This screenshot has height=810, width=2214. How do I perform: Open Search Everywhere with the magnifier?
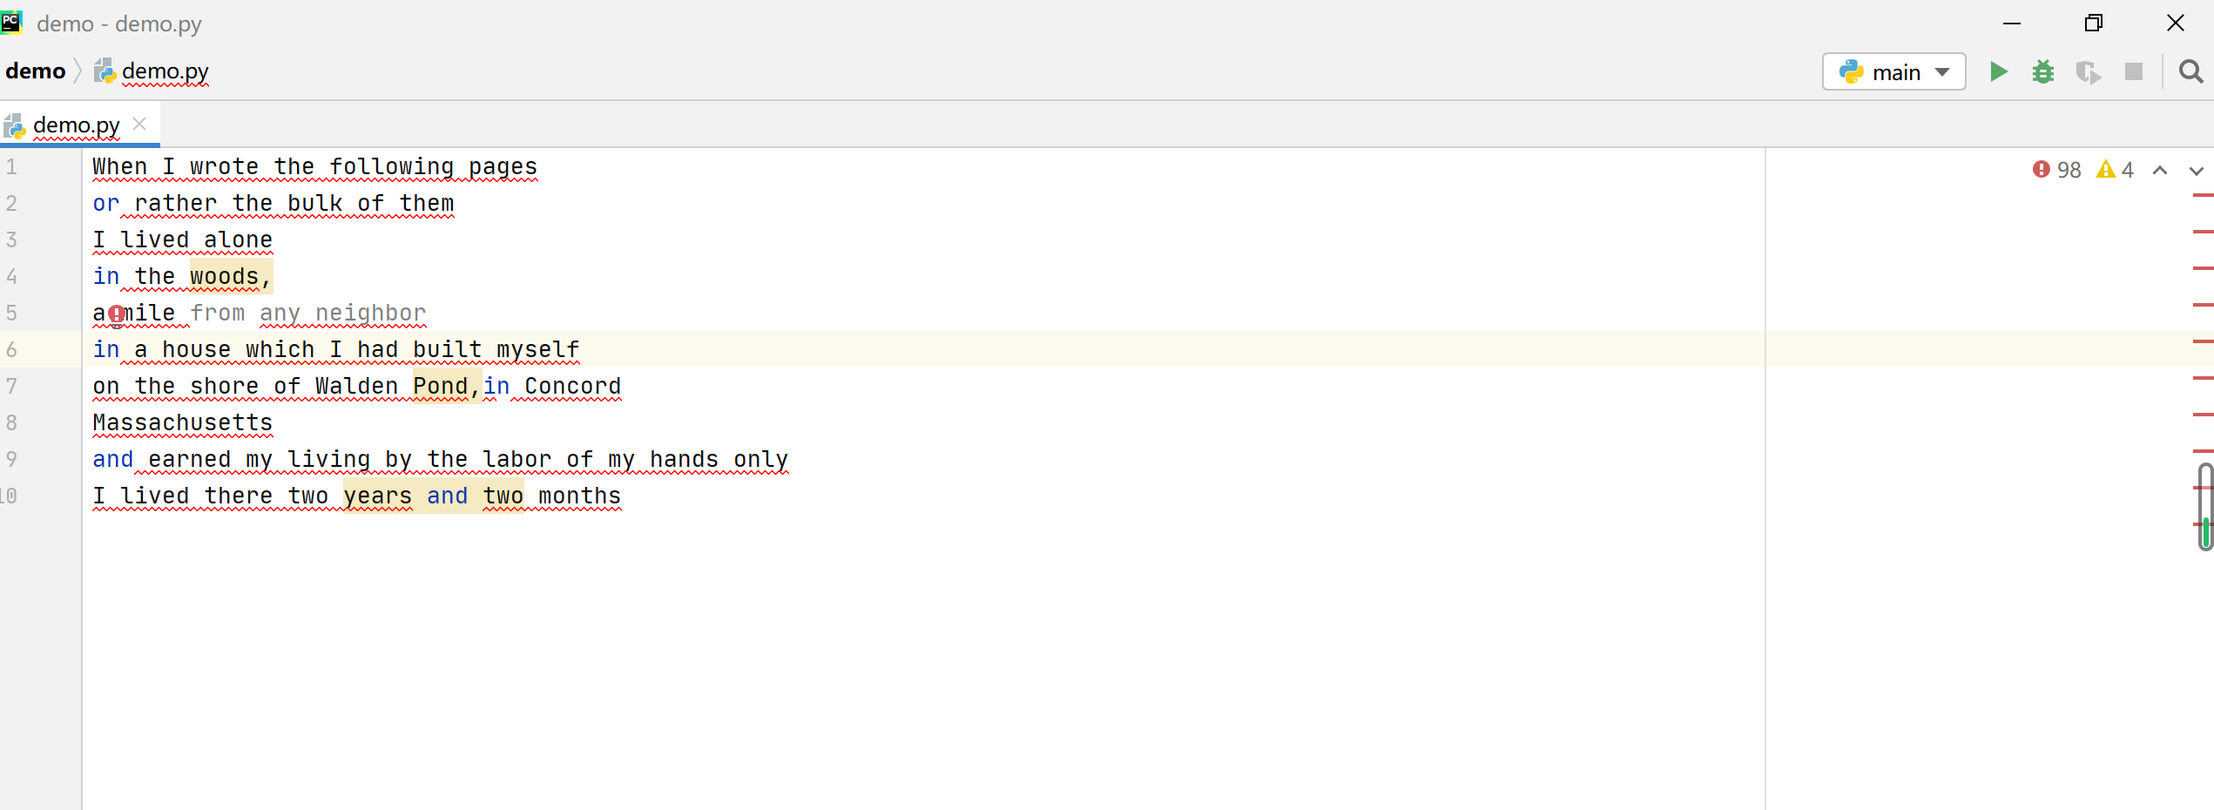2190,71
